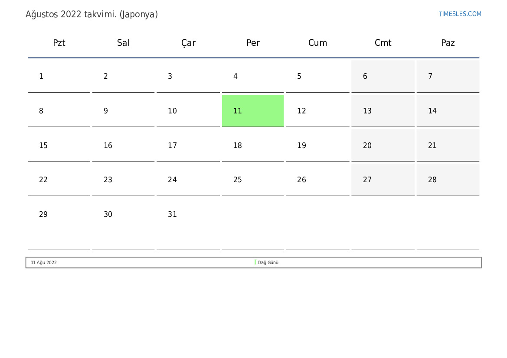This screenshot has width=507, height=358.
Task: Open the TIMESLES.COM link
Action: tap(460, 14)
